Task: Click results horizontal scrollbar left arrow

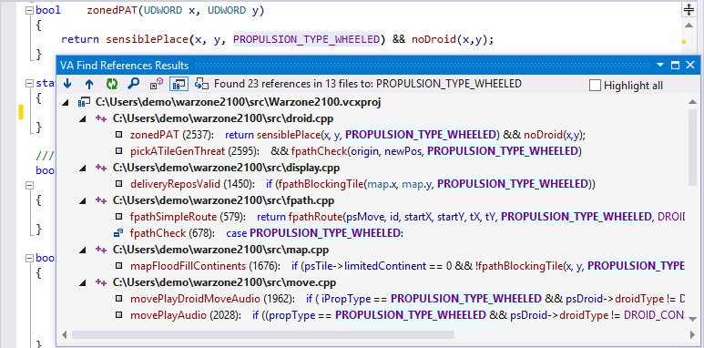Action: tap(64, 334)
